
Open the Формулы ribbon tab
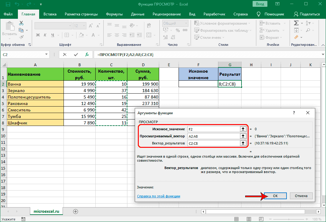pos(114,14)
